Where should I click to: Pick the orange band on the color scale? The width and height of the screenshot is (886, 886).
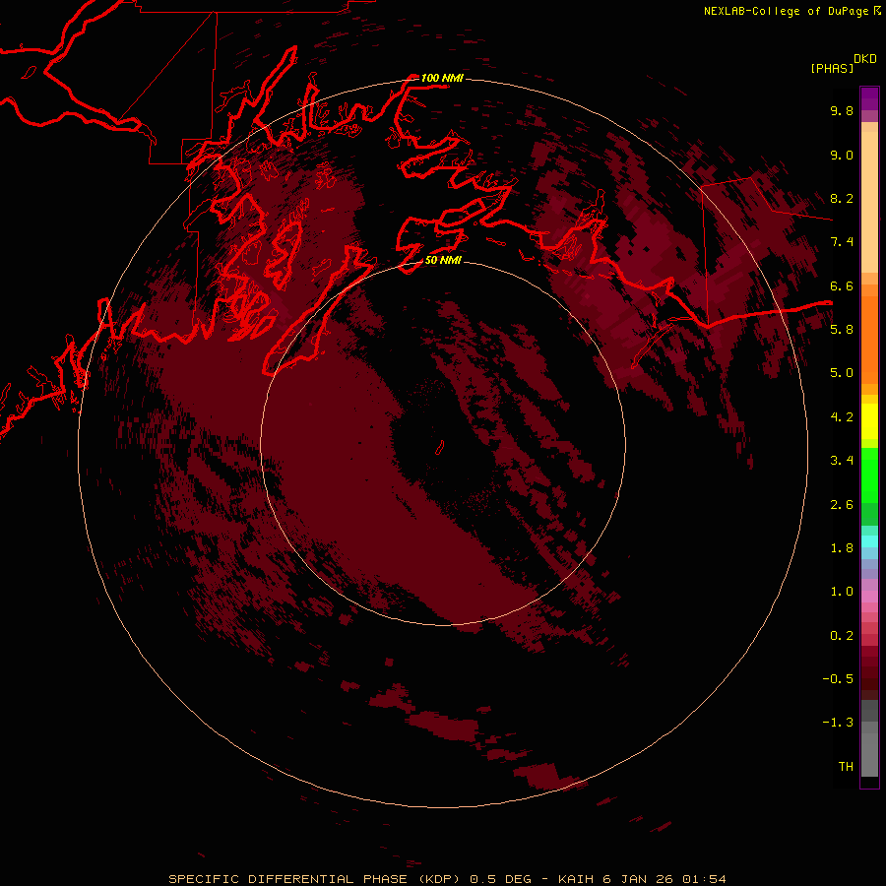point(869,340)
